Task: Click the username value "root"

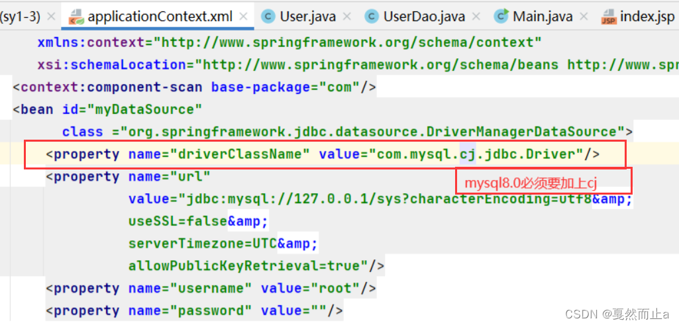Action: [336, 289]
